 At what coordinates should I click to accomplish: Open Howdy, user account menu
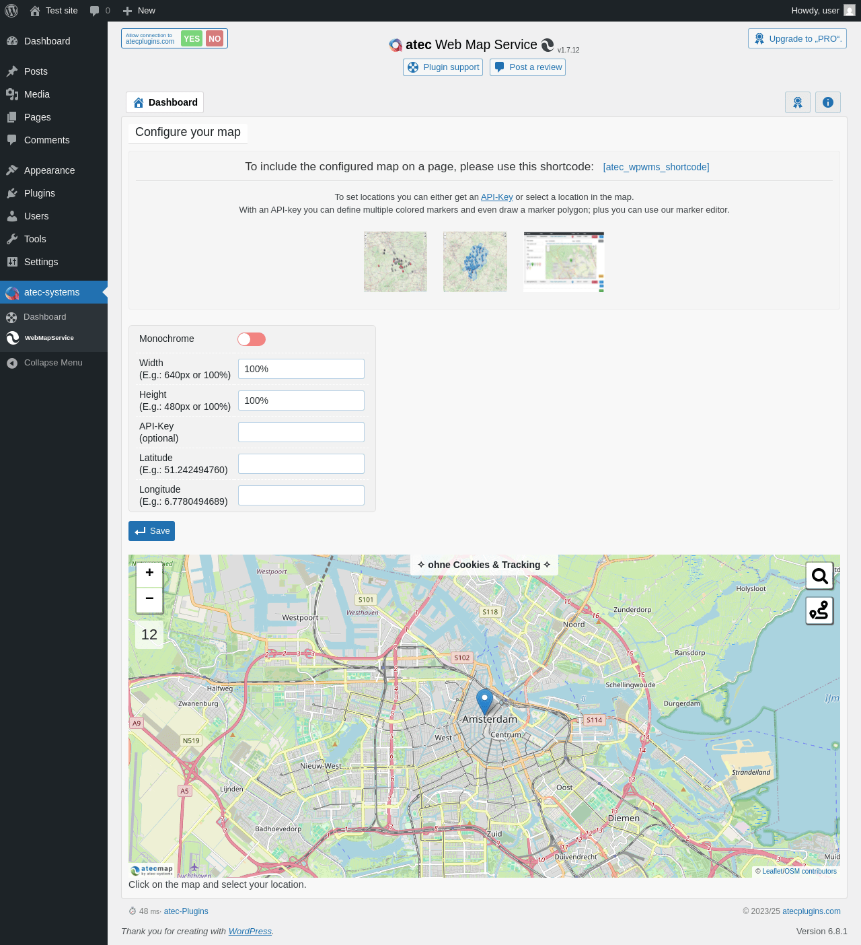[823, 11]
